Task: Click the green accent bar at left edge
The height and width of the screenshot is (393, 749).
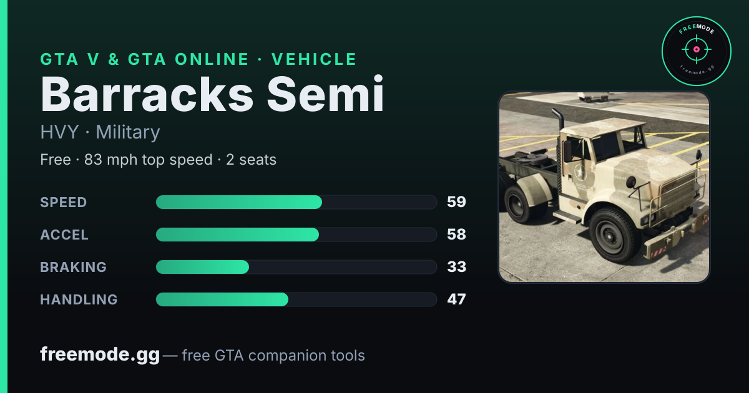Action: click(4, 196)
